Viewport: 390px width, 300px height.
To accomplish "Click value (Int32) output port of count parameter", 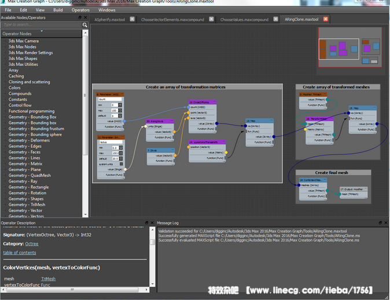I will (124, 121).
